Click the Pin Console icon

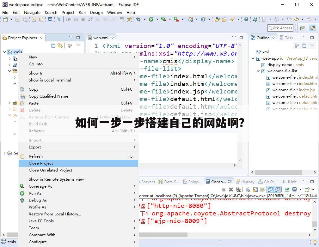(287, 190)
